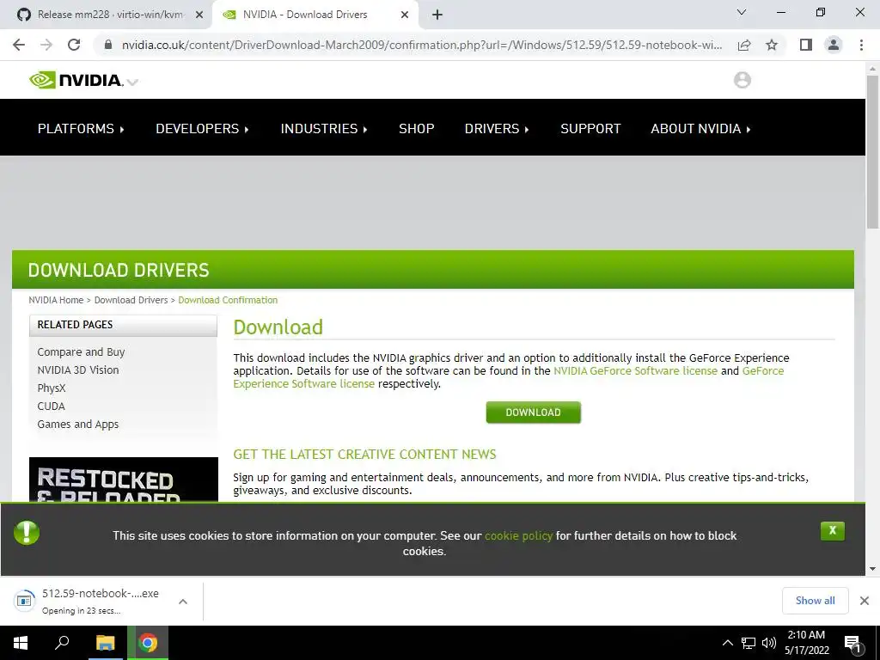Open notification center icon
Viewport: 880px width, 660px height.
pos(853,644)
